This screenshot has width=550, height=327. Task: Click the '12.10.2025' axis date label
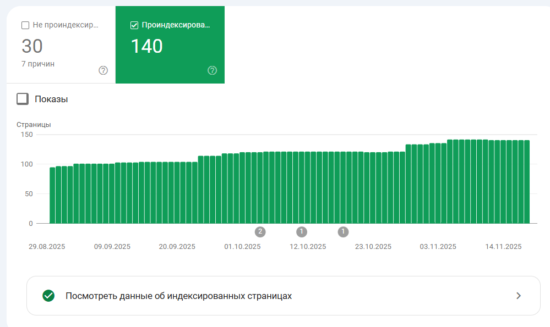(308, 246)
